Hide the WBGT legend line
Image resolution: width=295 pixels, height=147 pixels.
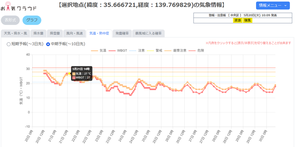pyautogui.click(x=118, y=51)
